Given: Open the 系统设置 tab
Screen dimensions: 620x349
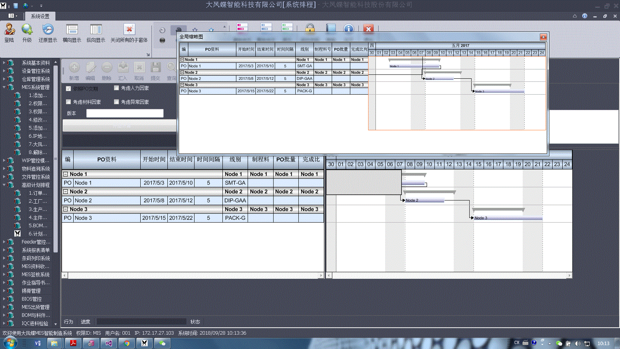Looking at the screenshot, I should coord(40,16).
